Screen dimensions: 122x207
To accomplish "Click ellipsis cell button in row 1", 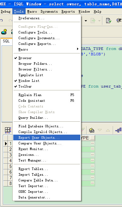I will click(92, 143).
